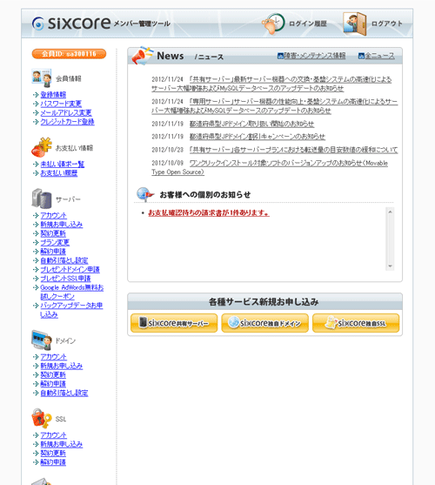Open 解約申請 under ドメイン section
The width and height of the screenshot is (435, 485).
[x=53, y=383]
